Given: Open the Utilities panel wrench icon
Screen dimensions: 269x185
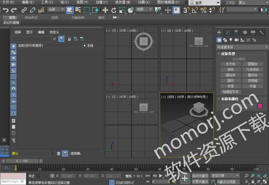Looking at the screenshot, I should (x=262, y=32).
